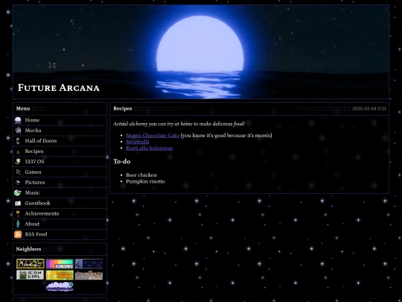
Task: Open the Recipes menu entry
Action: tap(60, 151)
